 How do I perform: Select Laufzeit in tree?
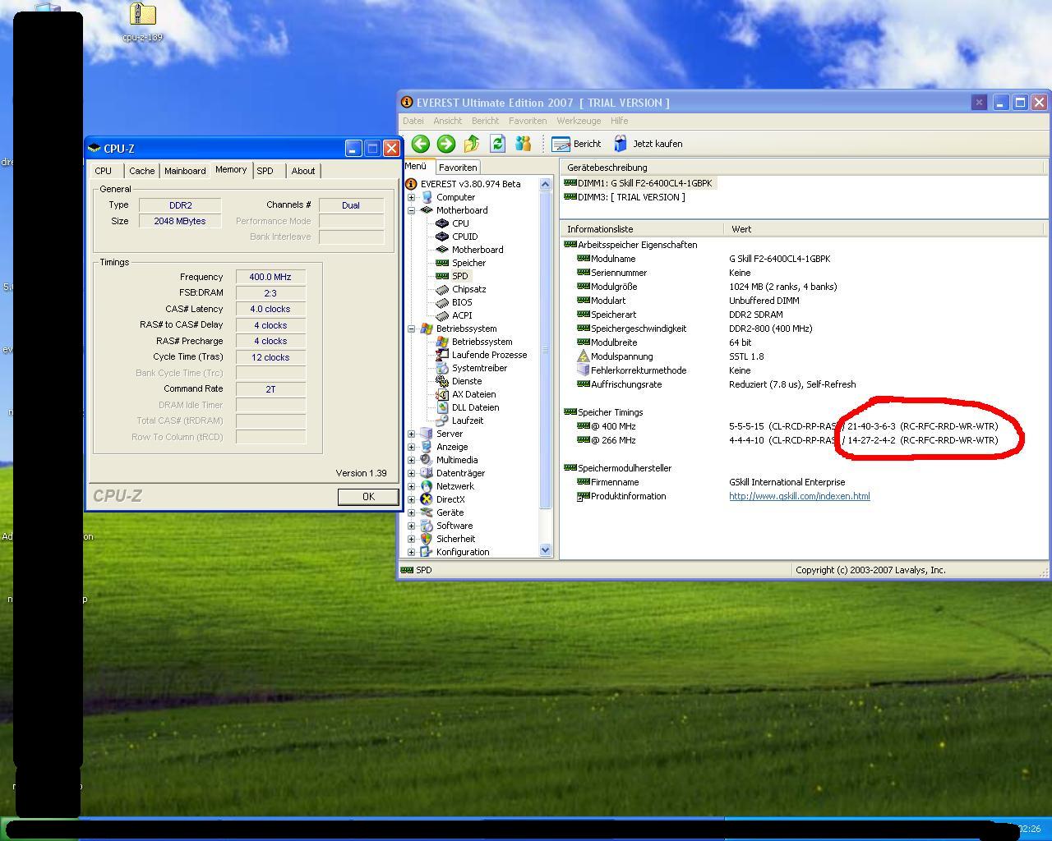click(x=467, y=420)
